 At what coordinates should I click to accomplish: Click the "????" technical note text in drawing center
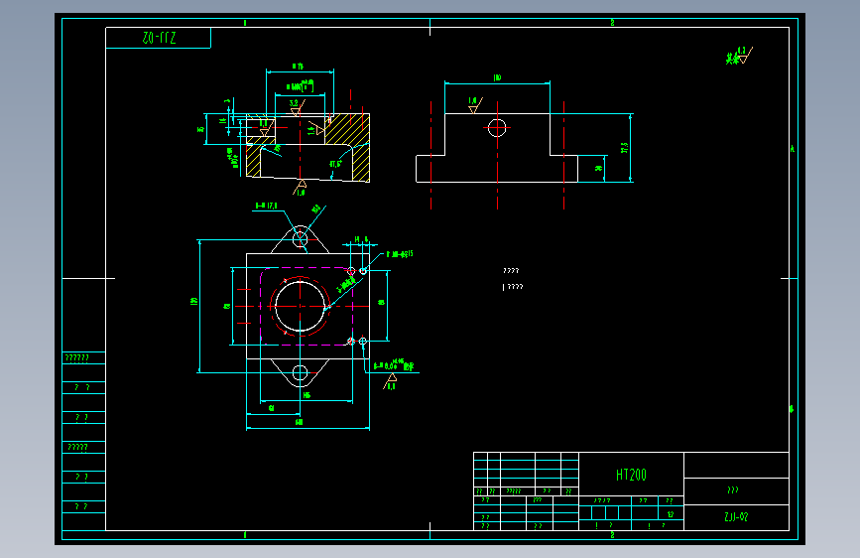pos(511,271)
